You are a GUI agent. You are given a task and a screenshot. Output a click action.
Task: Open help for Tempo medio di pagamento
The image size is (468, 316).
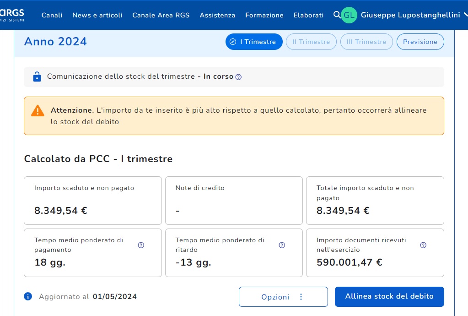coord(141,245)
